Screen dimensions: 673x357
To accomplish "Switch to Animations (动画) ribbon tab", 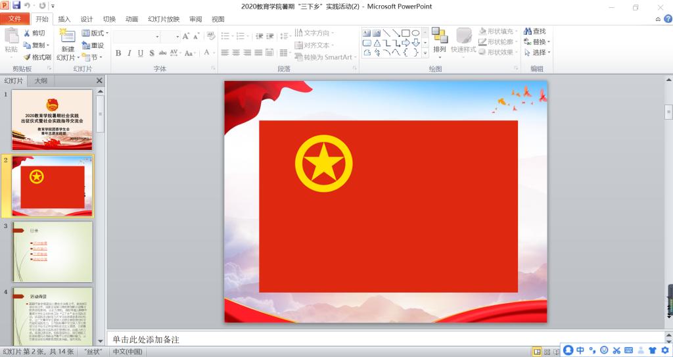I will pos(131,19).
